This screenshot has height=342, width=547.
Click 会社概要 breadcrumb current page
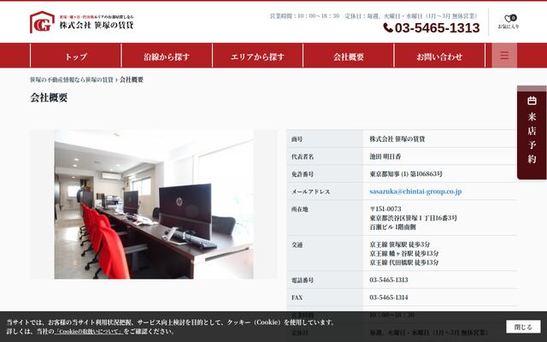tap(132, 80)
